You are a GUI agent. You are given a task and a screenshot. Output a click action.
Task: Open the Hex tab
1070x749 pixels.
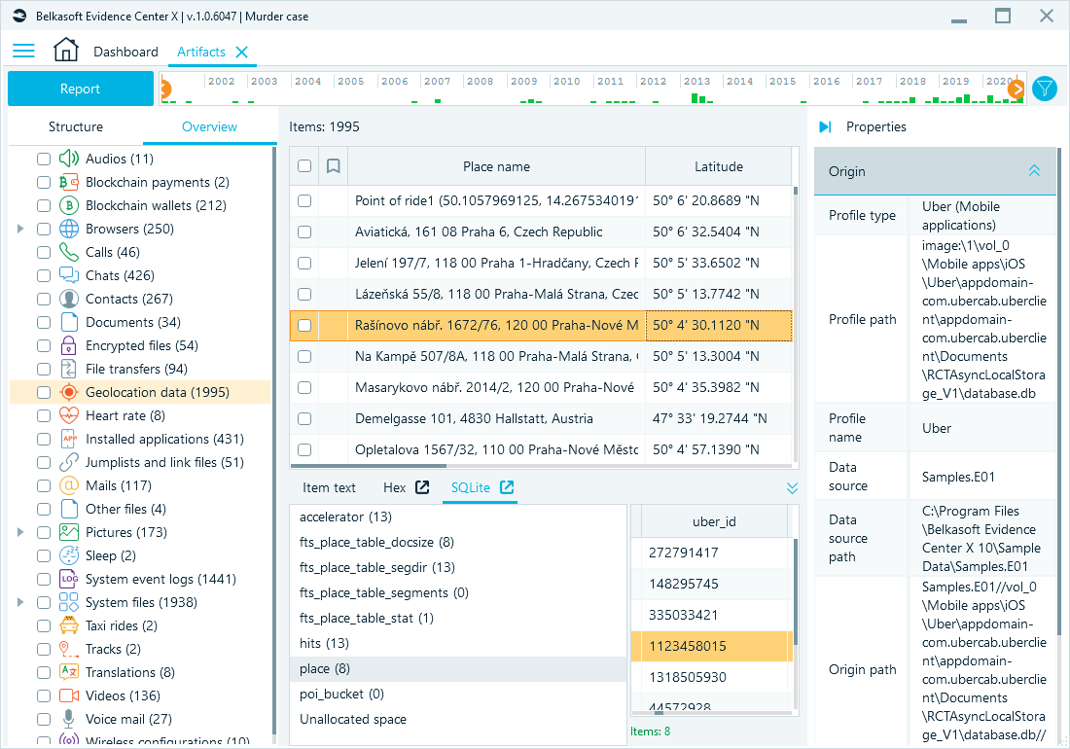(394, 487)
